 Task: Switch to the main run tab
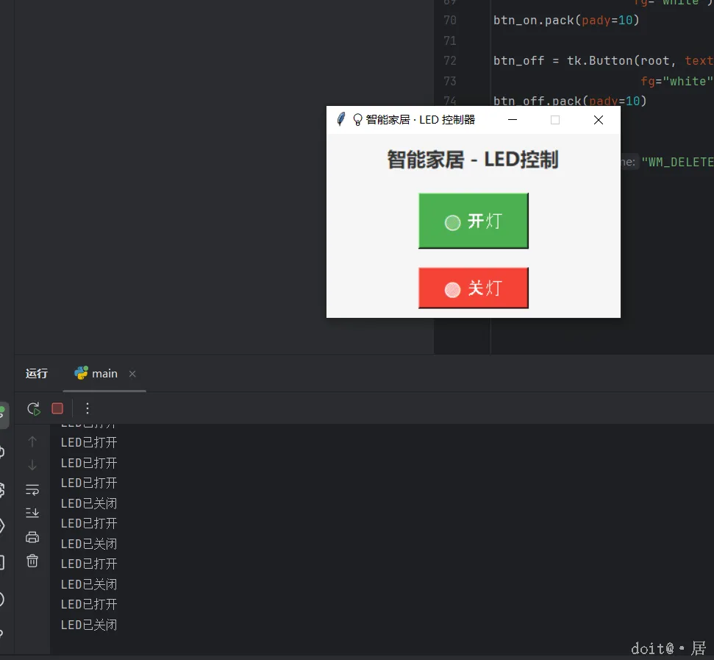pyautogui.click(x=104, y=373)
